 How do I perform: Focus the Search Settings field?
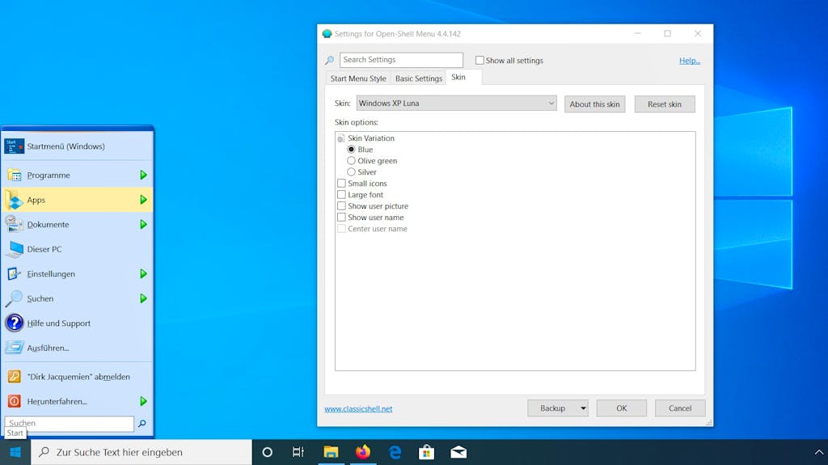pyautogui.click(x=401, y=60)
